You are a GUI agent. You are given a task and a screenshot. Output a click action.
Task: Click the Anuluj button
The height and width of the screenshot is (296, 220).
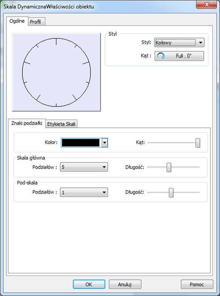point(125,284)
